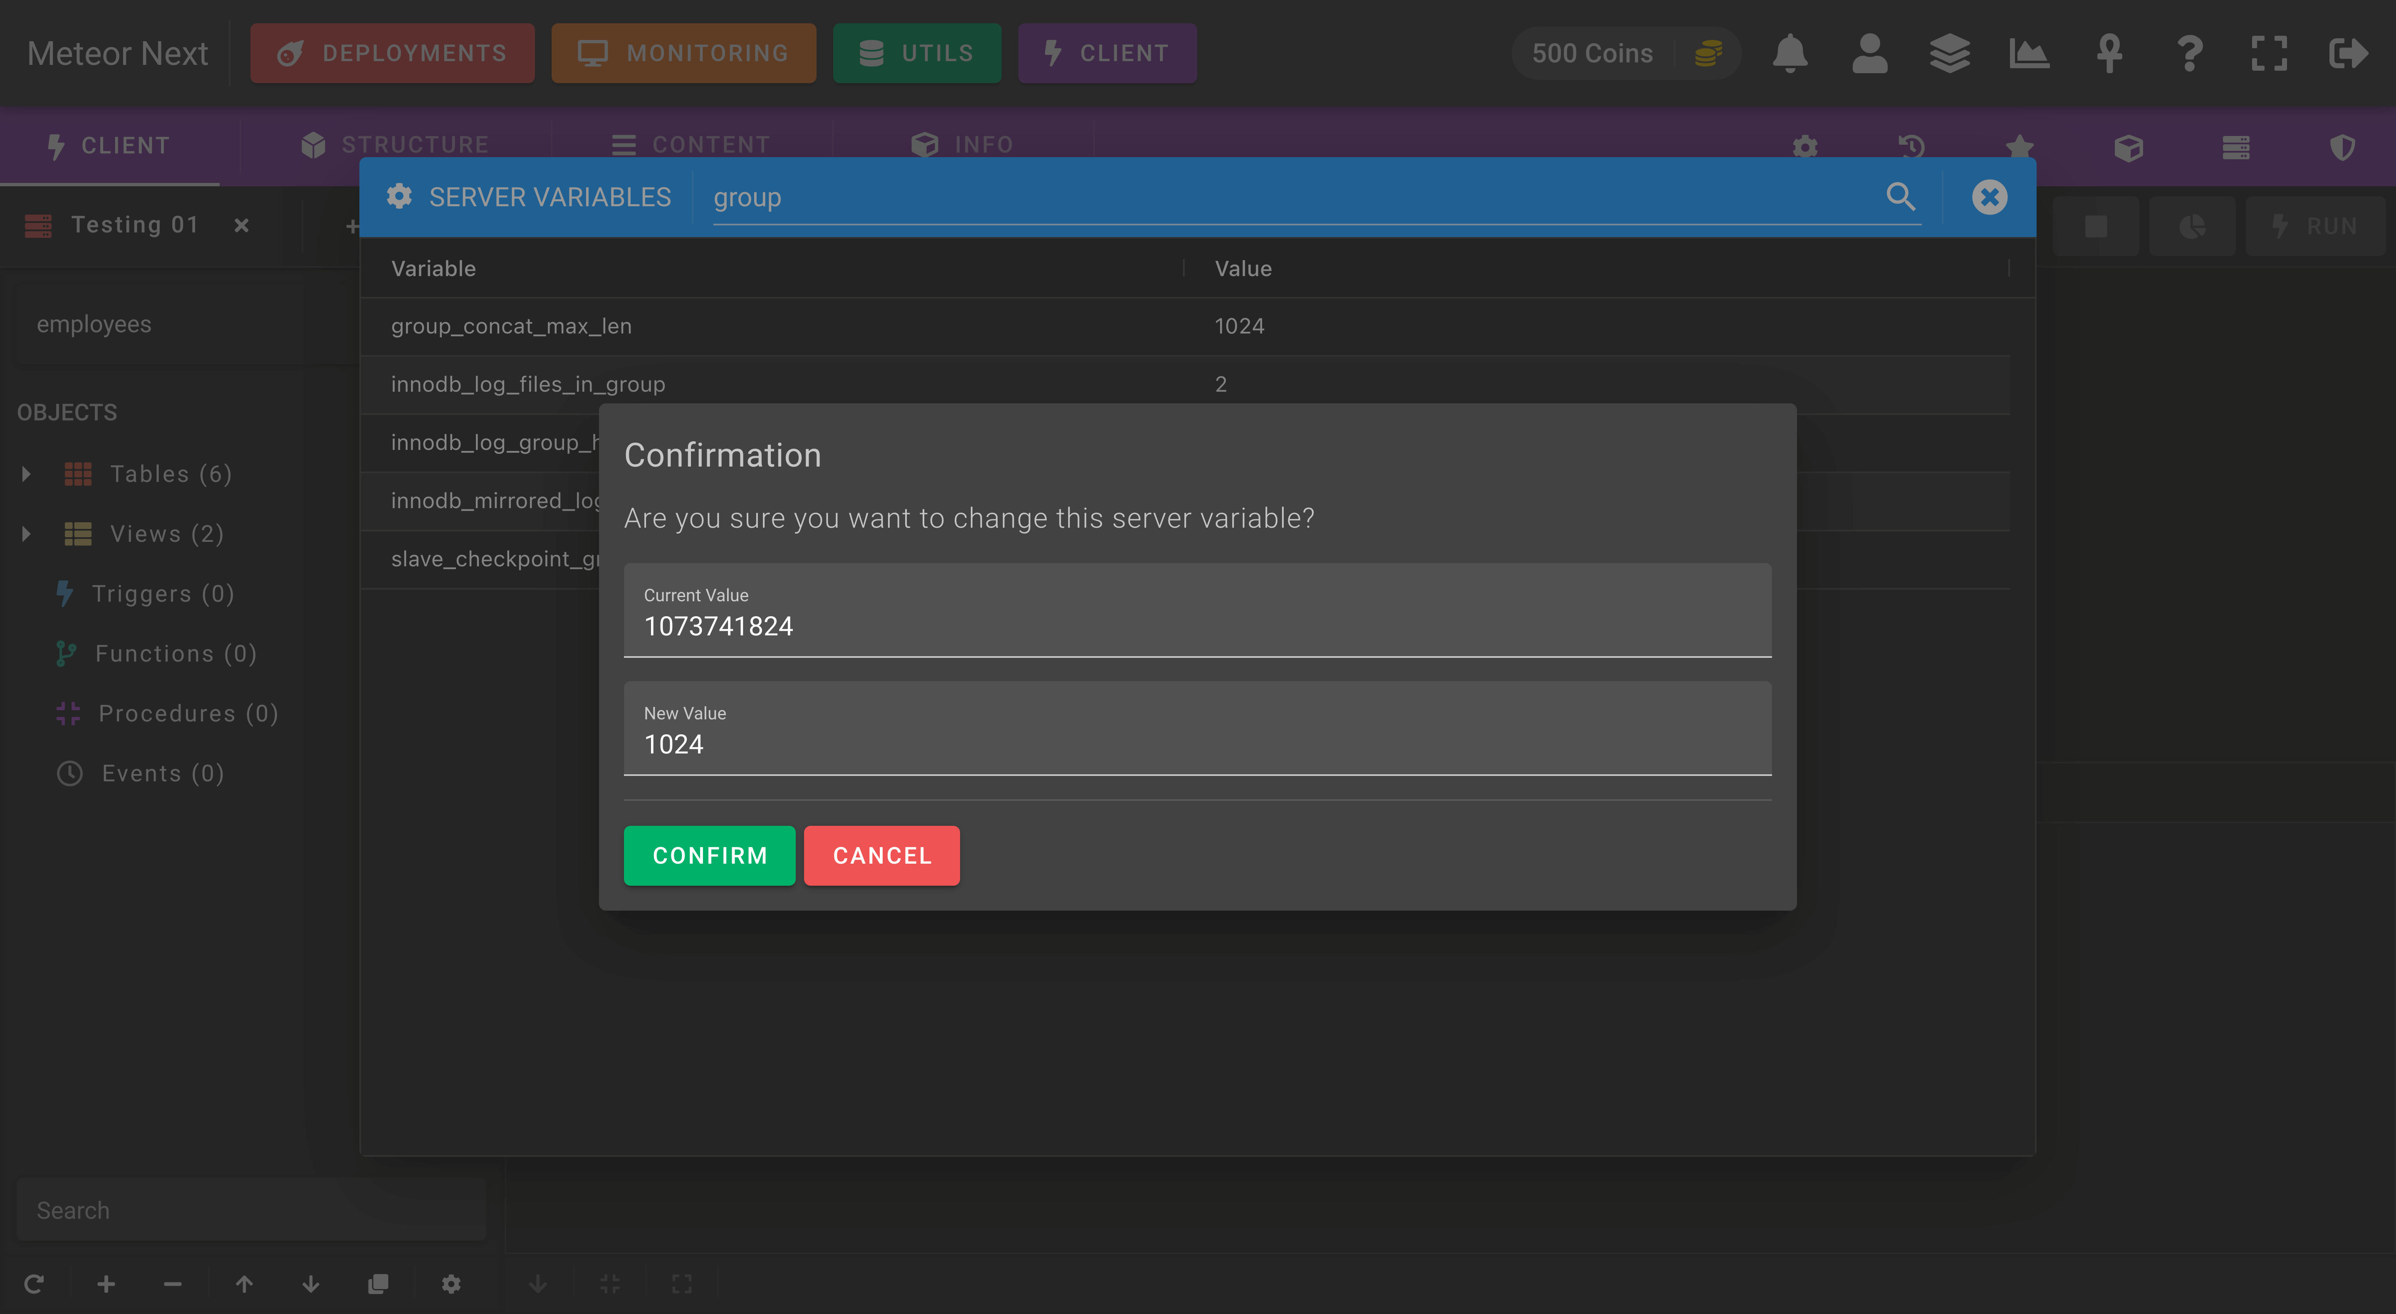Viewport: 2396px width, 1314px height.
Task: Click the New Value field
Action: coord(1197,728)
